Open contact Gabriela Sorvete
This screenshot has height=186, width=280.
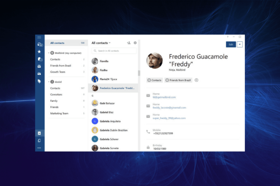[113, 148]
